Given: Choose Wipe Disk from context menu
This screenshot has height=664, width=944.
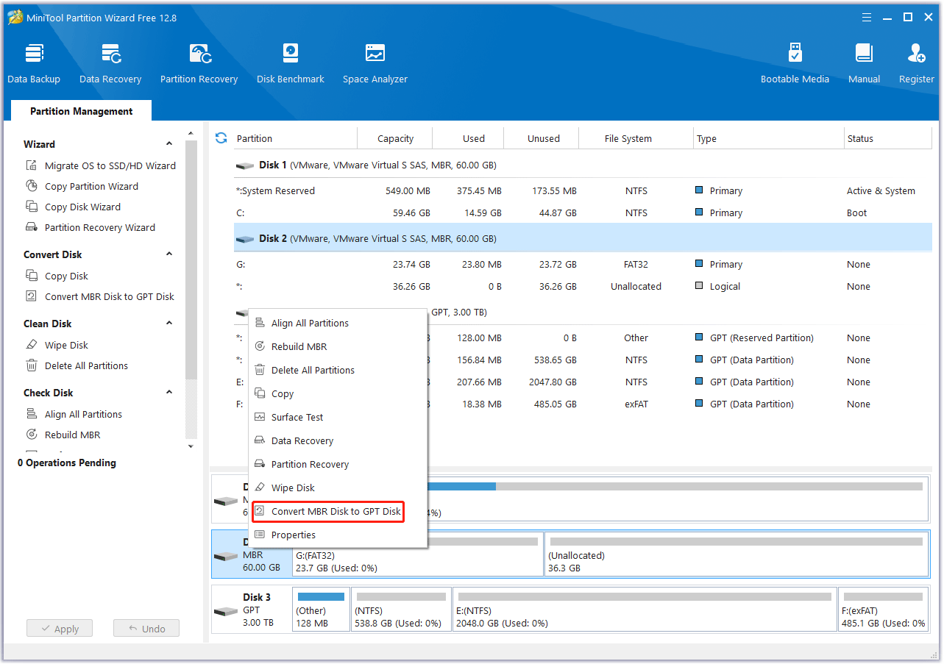Looking at the screenshot, I should (338, 488).
